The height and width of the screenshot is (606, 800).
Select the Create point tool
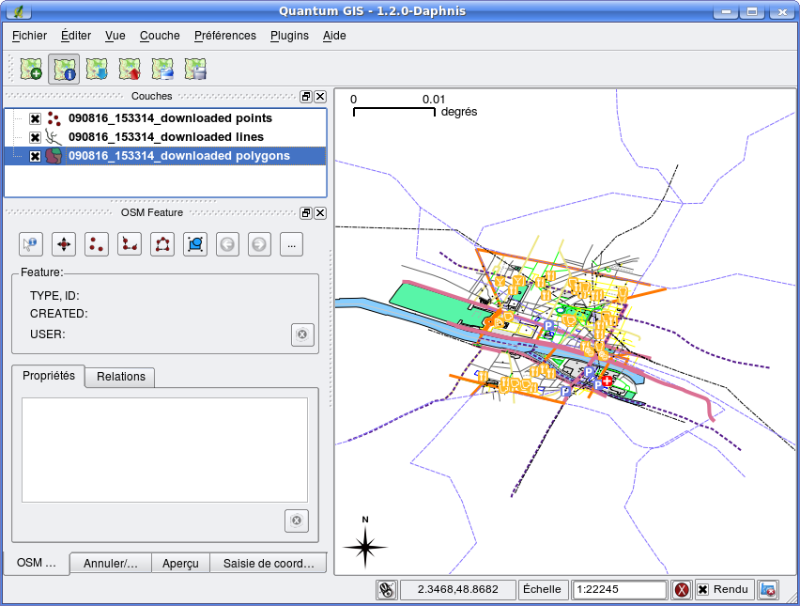[97, 244]
